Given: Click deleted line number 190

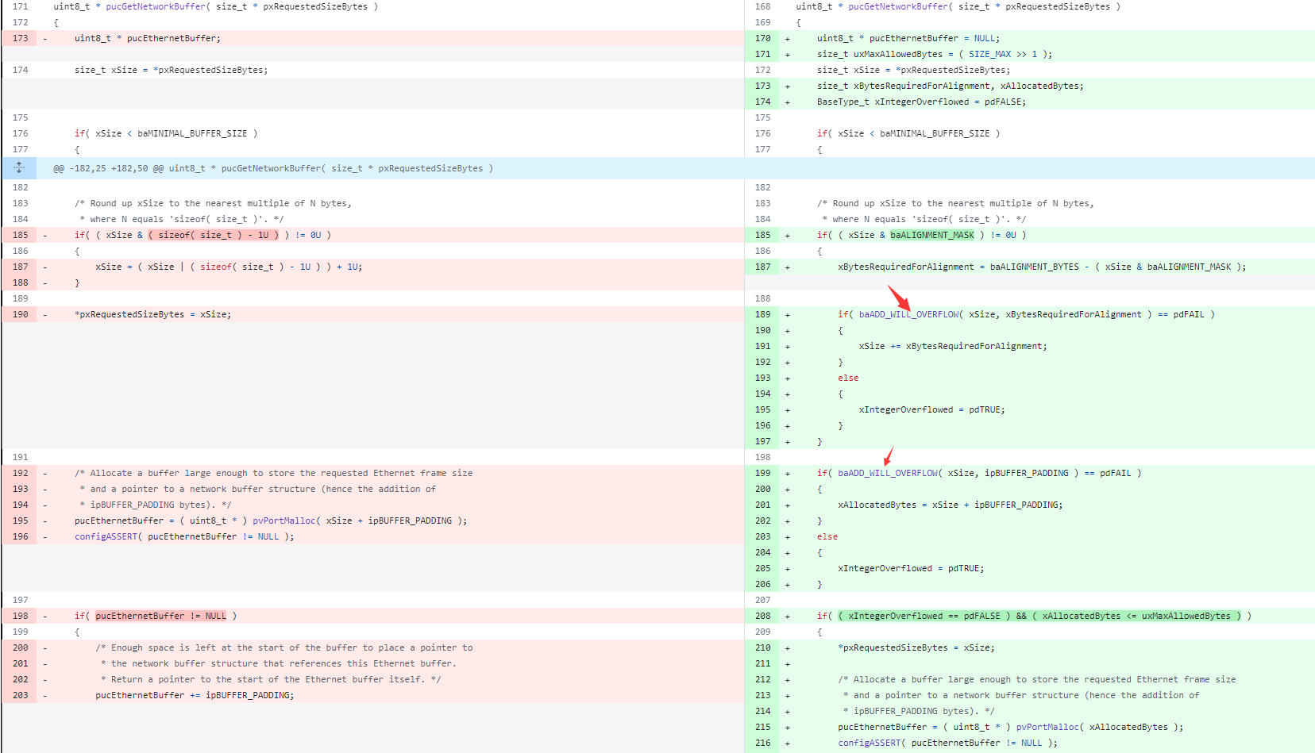Looking at the screenshot, I should point(20,314).
